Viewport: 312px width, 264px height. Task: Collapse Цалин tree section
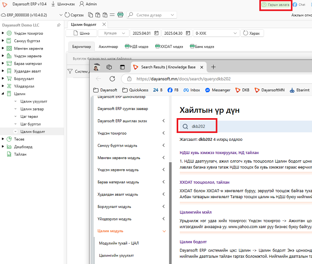pyautogui.click(x=3, y=94)
